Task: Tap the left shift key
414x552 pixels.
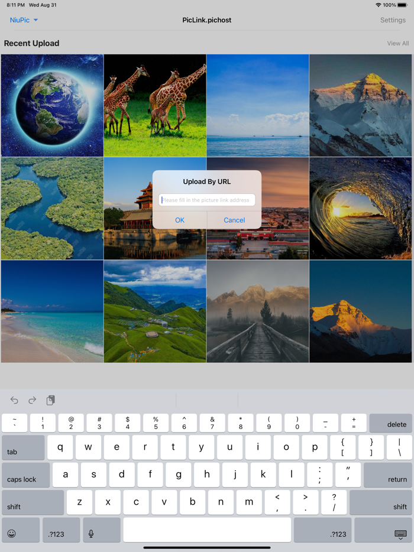Action: point(33,502)
